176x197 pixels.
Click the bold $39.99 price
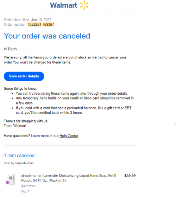point(130,176)
